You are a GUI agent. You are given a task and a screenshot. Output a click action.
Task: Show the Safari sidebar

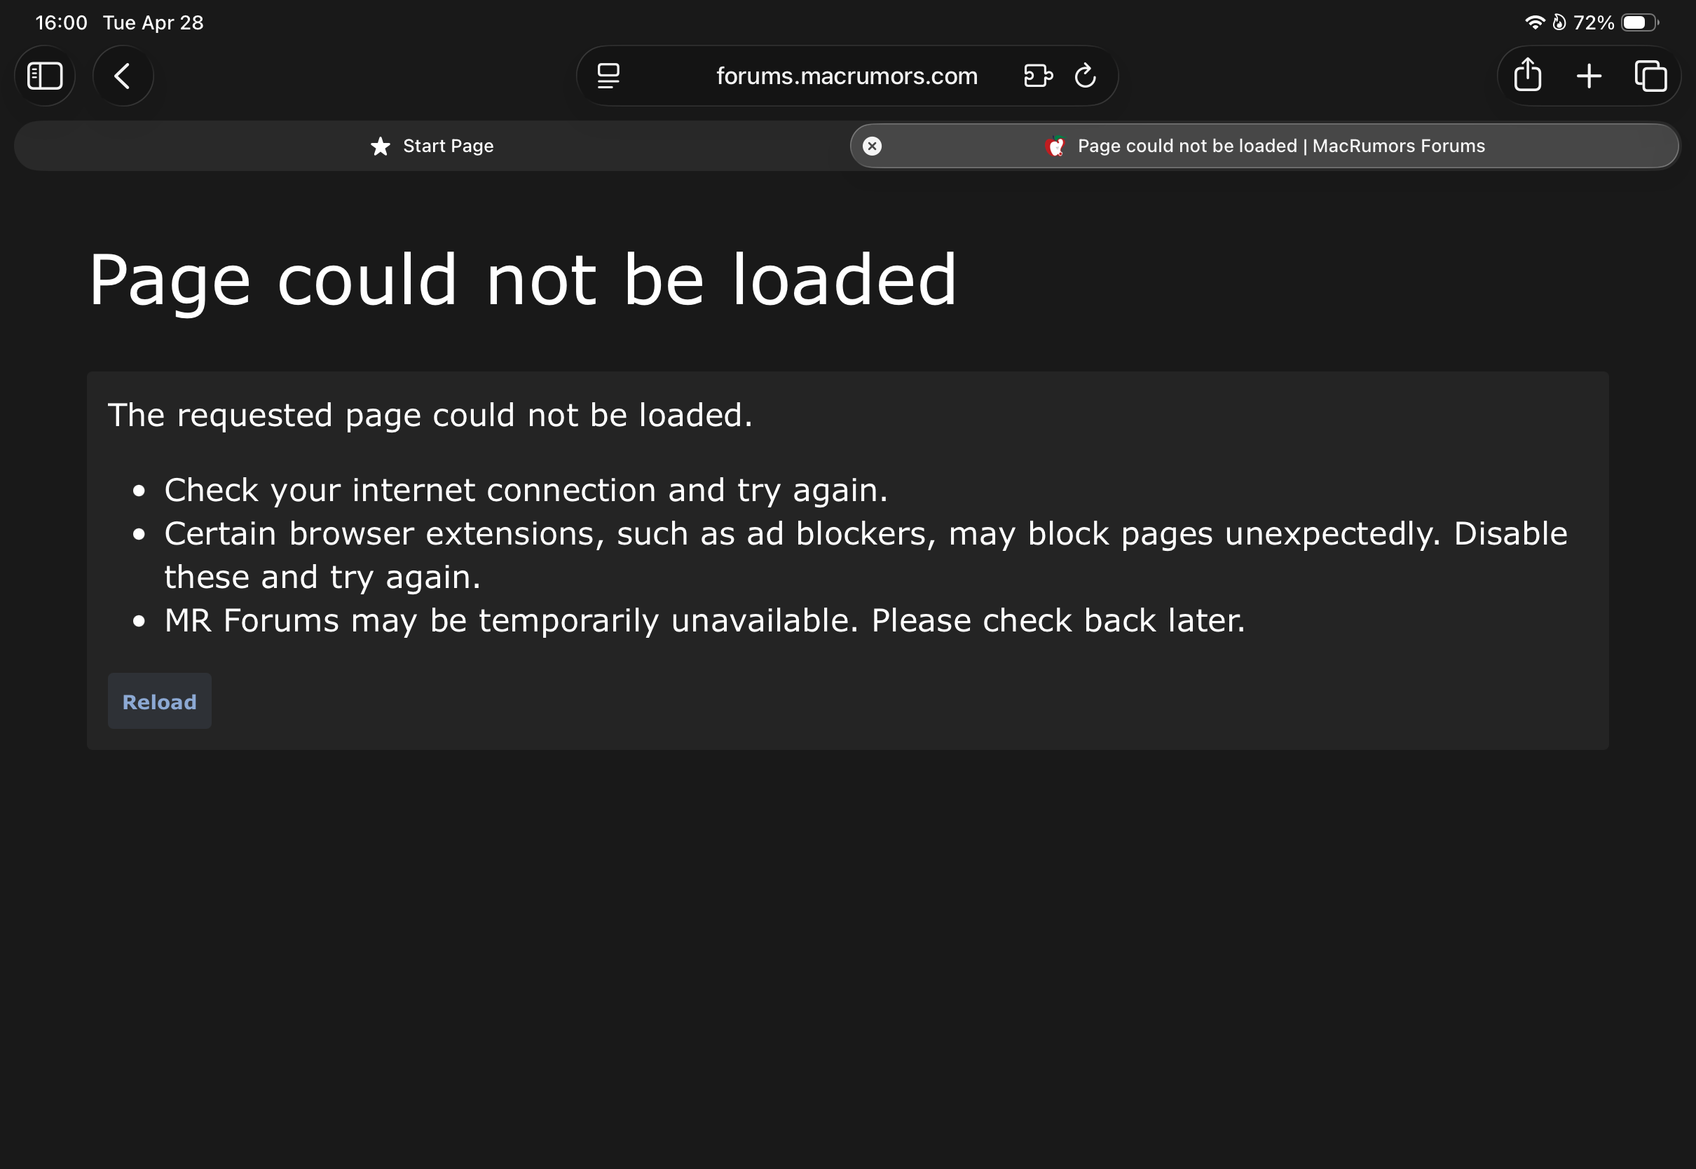(x=45, y=76)
